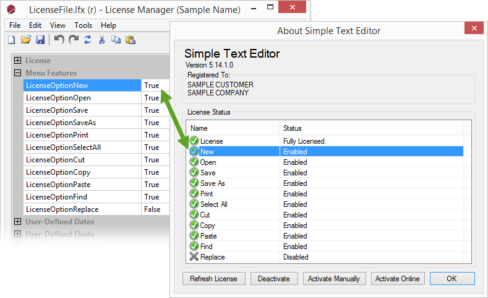The height and width of the screenshot is (298, 488).
Task: Open the Edit menu
Action: [35, 25]
